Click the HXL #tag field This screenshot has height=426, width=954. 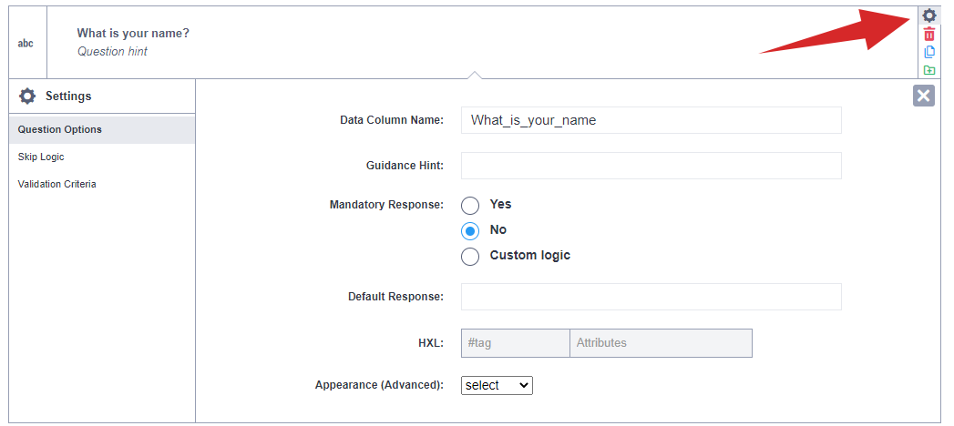click(515, 343)
